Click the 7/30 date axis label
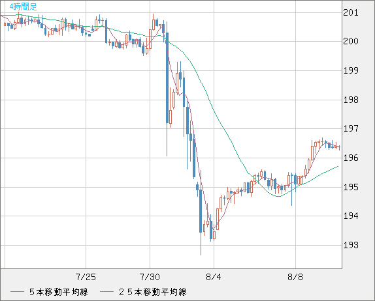The image size is (375, 301). tap(150, 277)
